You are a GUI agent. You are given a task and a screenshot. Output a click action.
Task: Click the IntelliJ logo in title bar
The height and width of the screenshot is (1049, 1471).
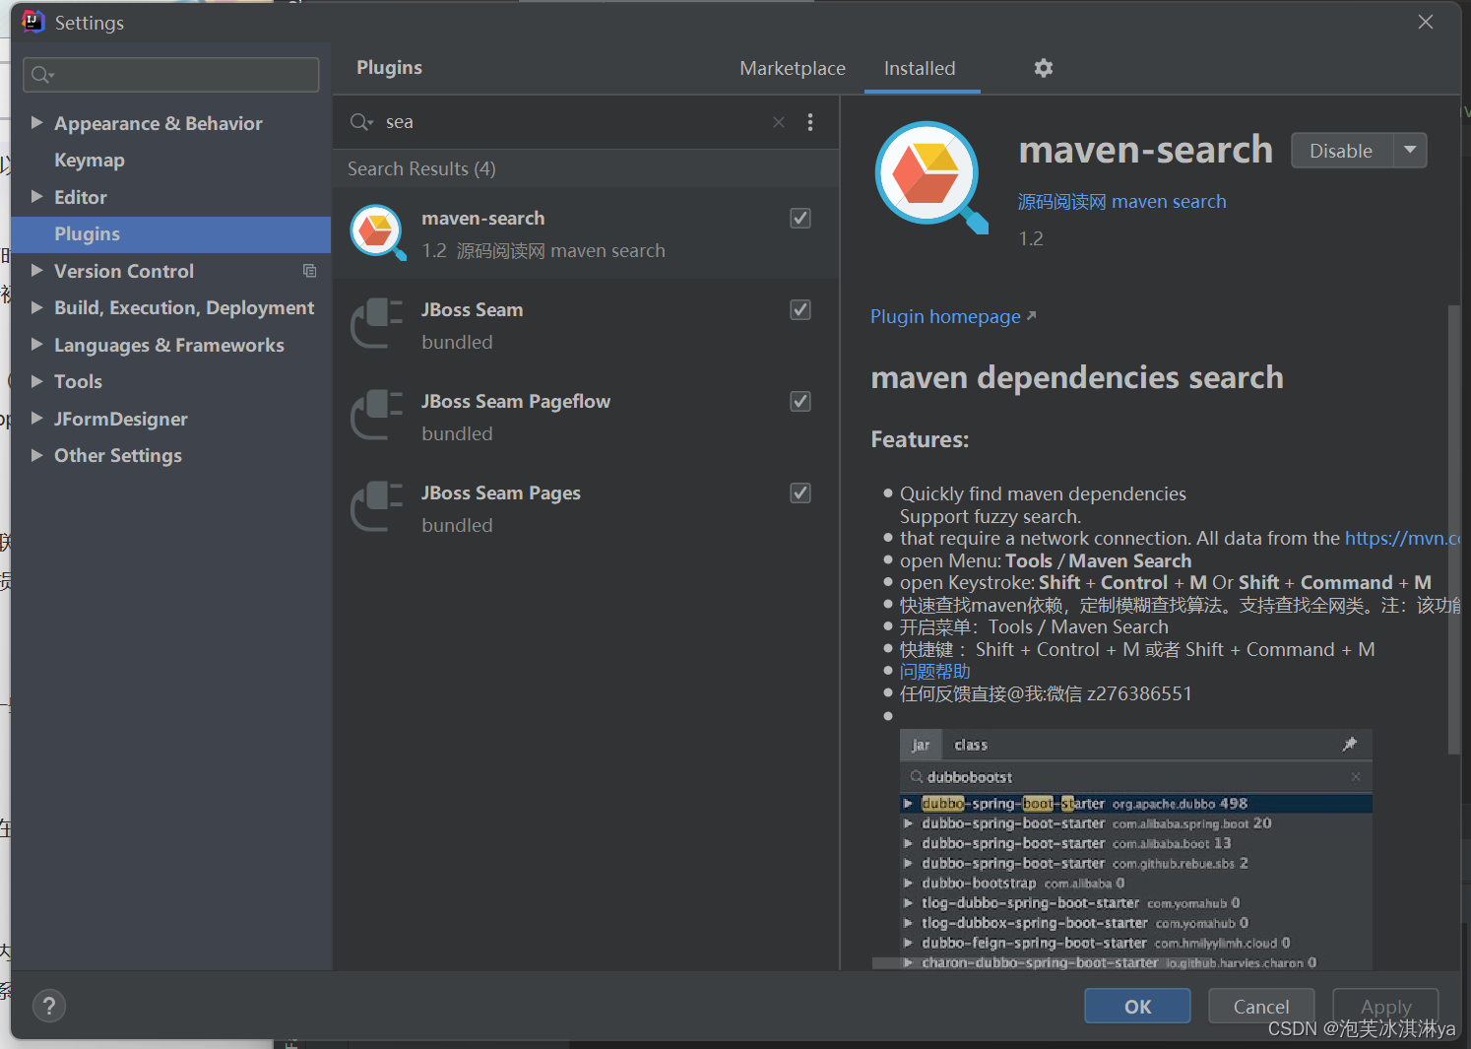pyautogui.click(x=33, y=22)
